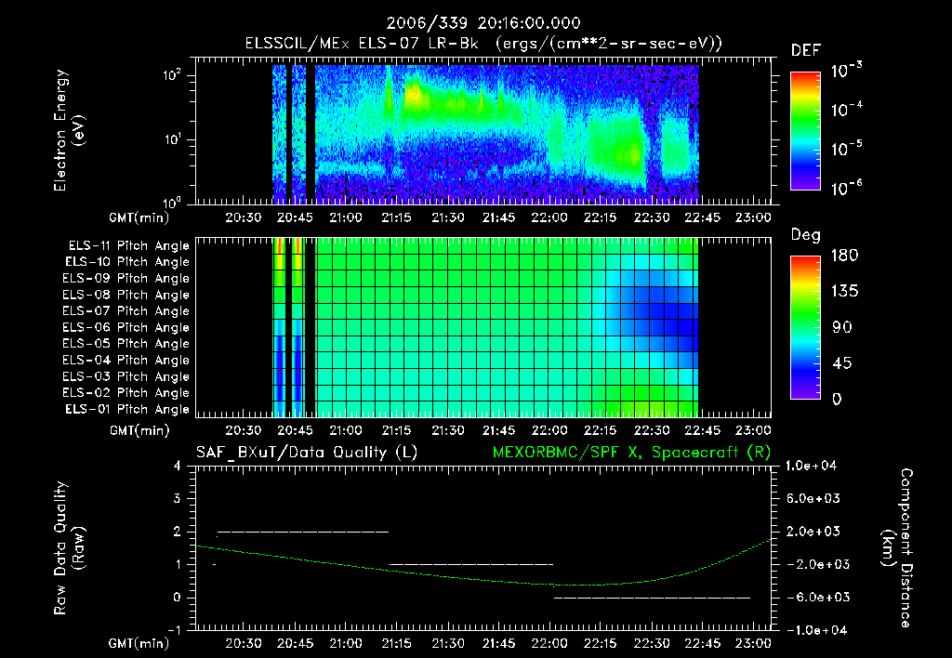Click 21:30 on the pitch angle time axis

tap(447, 431)
